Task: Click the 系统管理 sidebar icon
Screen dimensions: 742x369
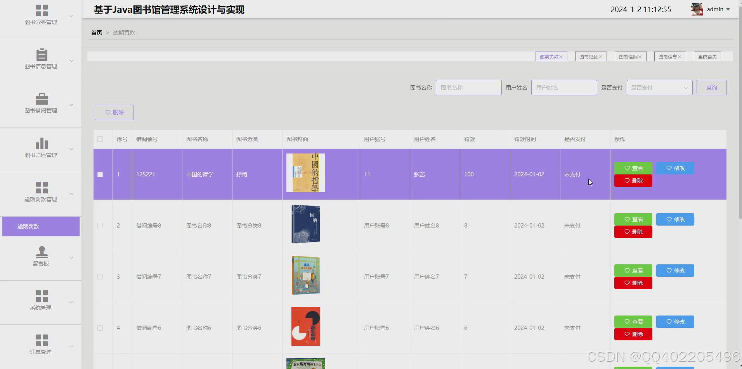Action: tap(42, 297)
